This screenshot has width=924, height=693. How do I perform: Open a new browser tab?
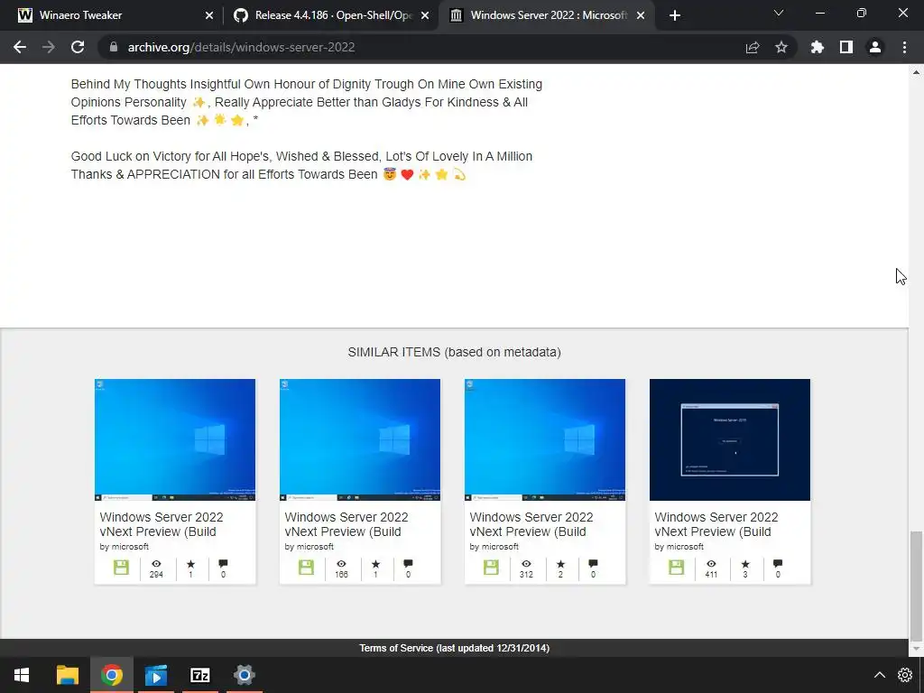(675, 15)
